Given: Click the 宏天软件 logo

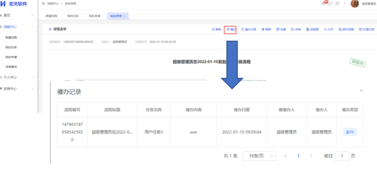Looking at the screenshot, I should click(14, 4).
